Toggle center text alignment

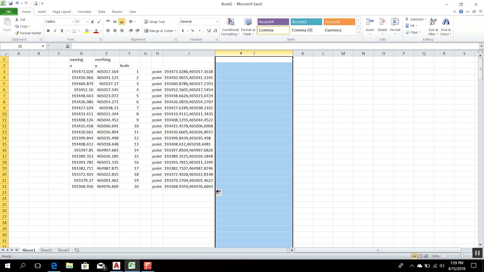pos(115,31)
